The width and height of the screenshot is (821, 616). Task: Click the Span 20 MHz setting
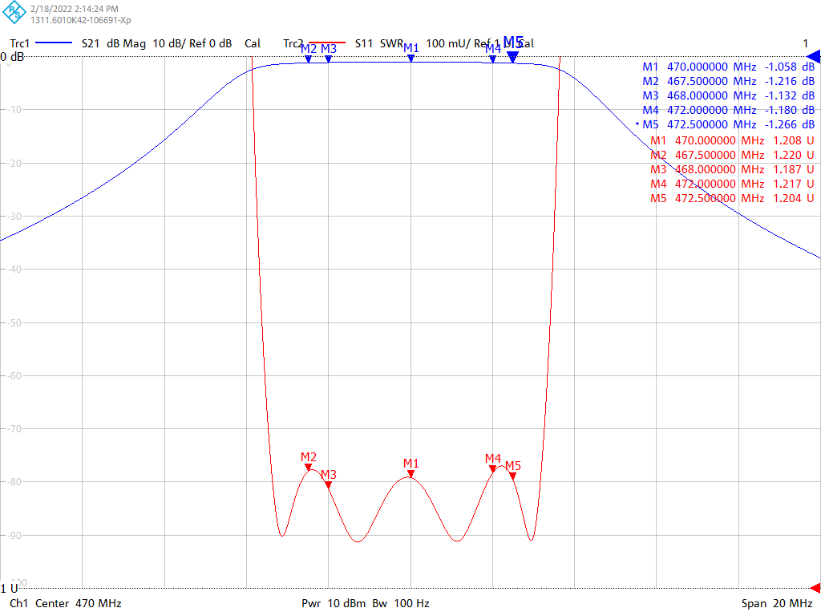coord(777,603)
